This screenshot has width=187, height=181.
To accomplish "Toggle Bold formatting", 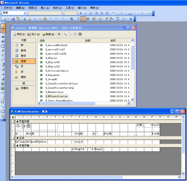I will pos(81,13).
